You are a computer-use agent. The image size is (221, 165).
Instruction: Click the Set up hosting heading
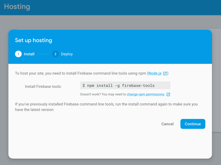click(33, 40)
